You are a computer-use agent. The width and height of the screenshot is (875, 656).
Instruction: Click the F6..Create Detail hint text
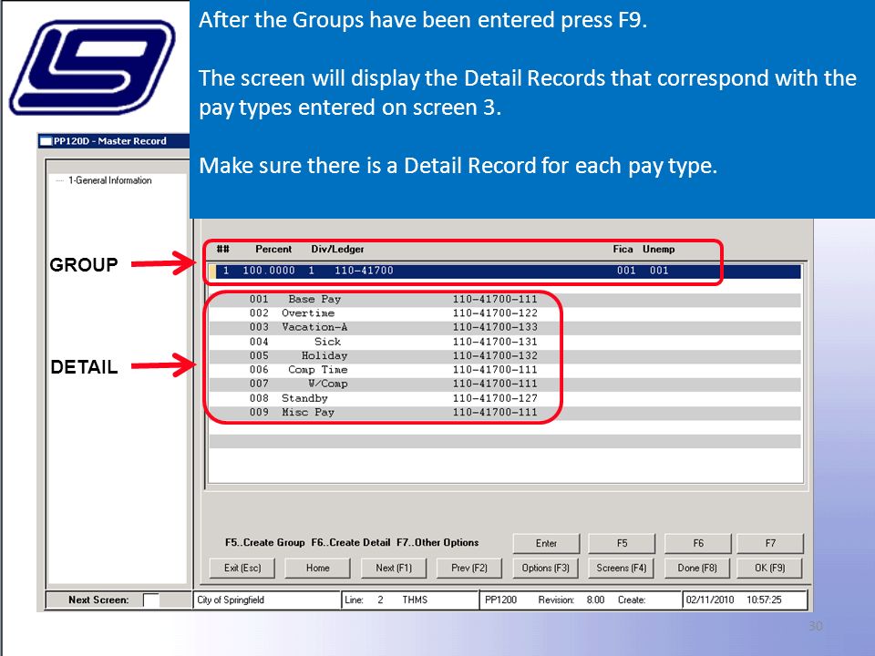coord(351,543)
